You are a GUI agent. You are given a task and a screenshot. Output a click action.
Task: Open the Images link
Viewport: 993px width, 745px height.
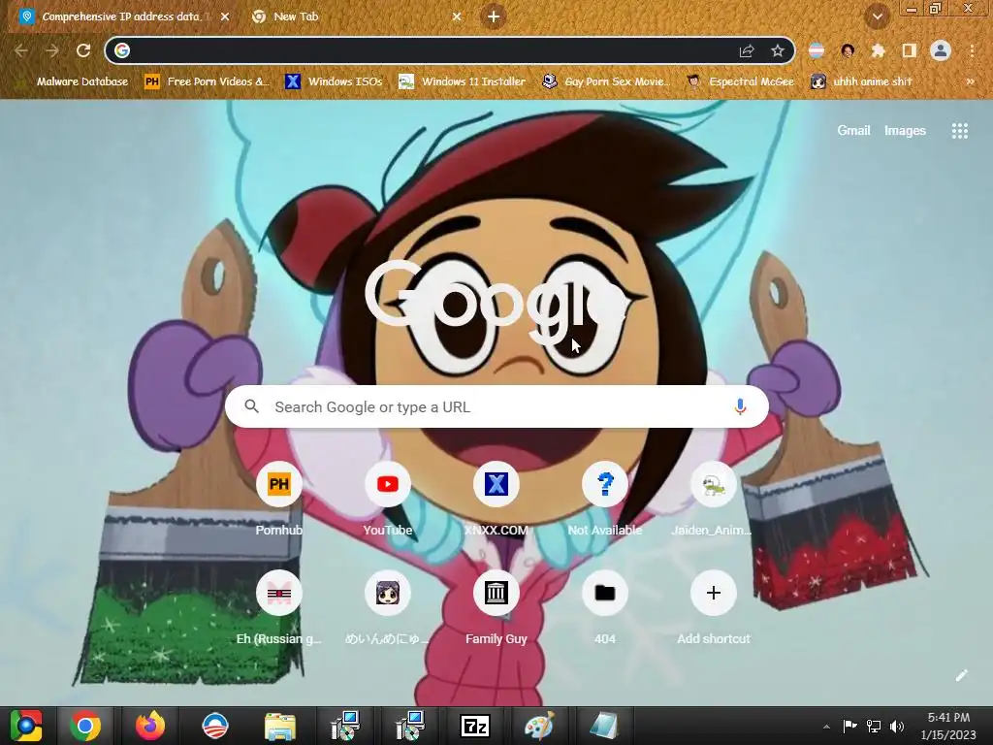pos(905,131)
